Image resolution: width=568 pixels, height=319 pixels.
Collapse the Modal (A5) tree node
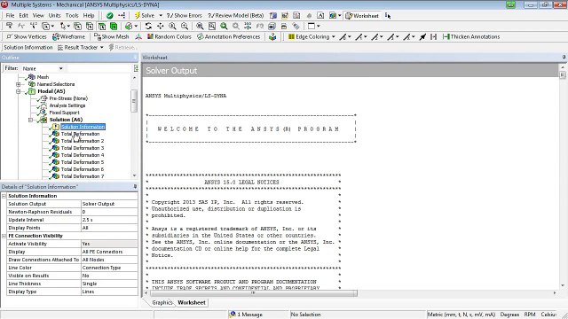point(18,91)
